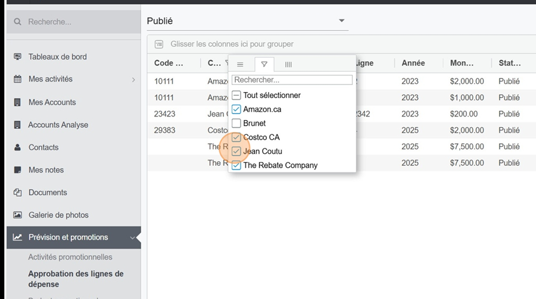
Task: Open the general menu tab (hamburger icon)
Action: pyautogui.click(x=241, y=64)
